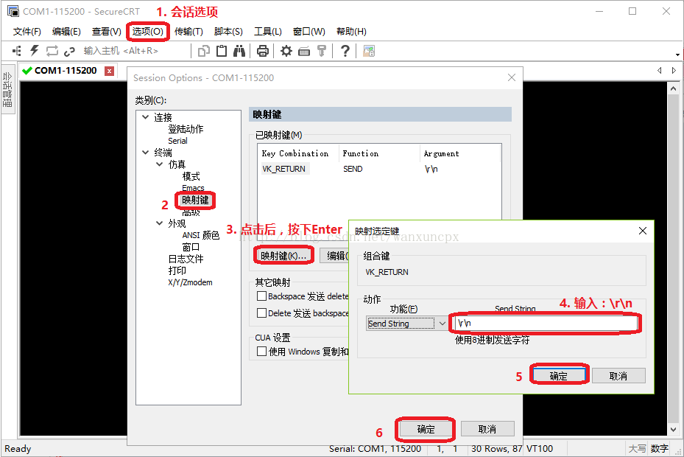Open the Keyboard Map via keyboard icon
Viewport: 684px width, 457px height.
(x=305, y=50)
